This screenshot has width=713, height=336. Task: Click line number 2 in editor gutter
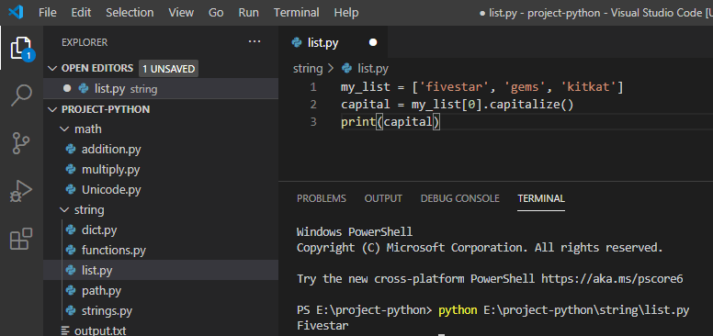tap(313, 105)
